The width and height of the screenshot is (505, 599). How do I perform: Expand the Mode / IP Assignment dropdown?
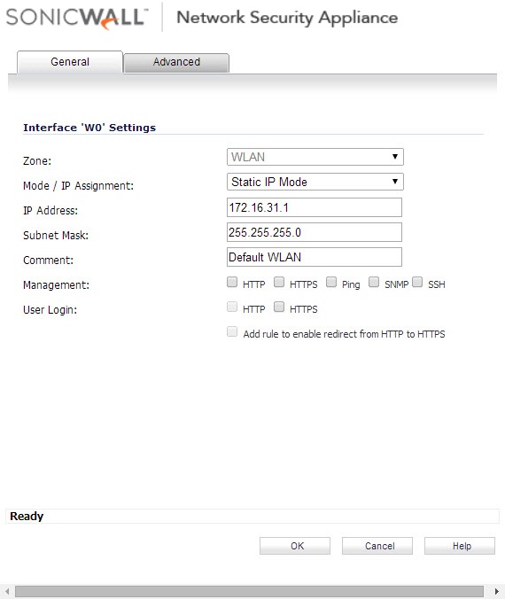click(315, 182)
